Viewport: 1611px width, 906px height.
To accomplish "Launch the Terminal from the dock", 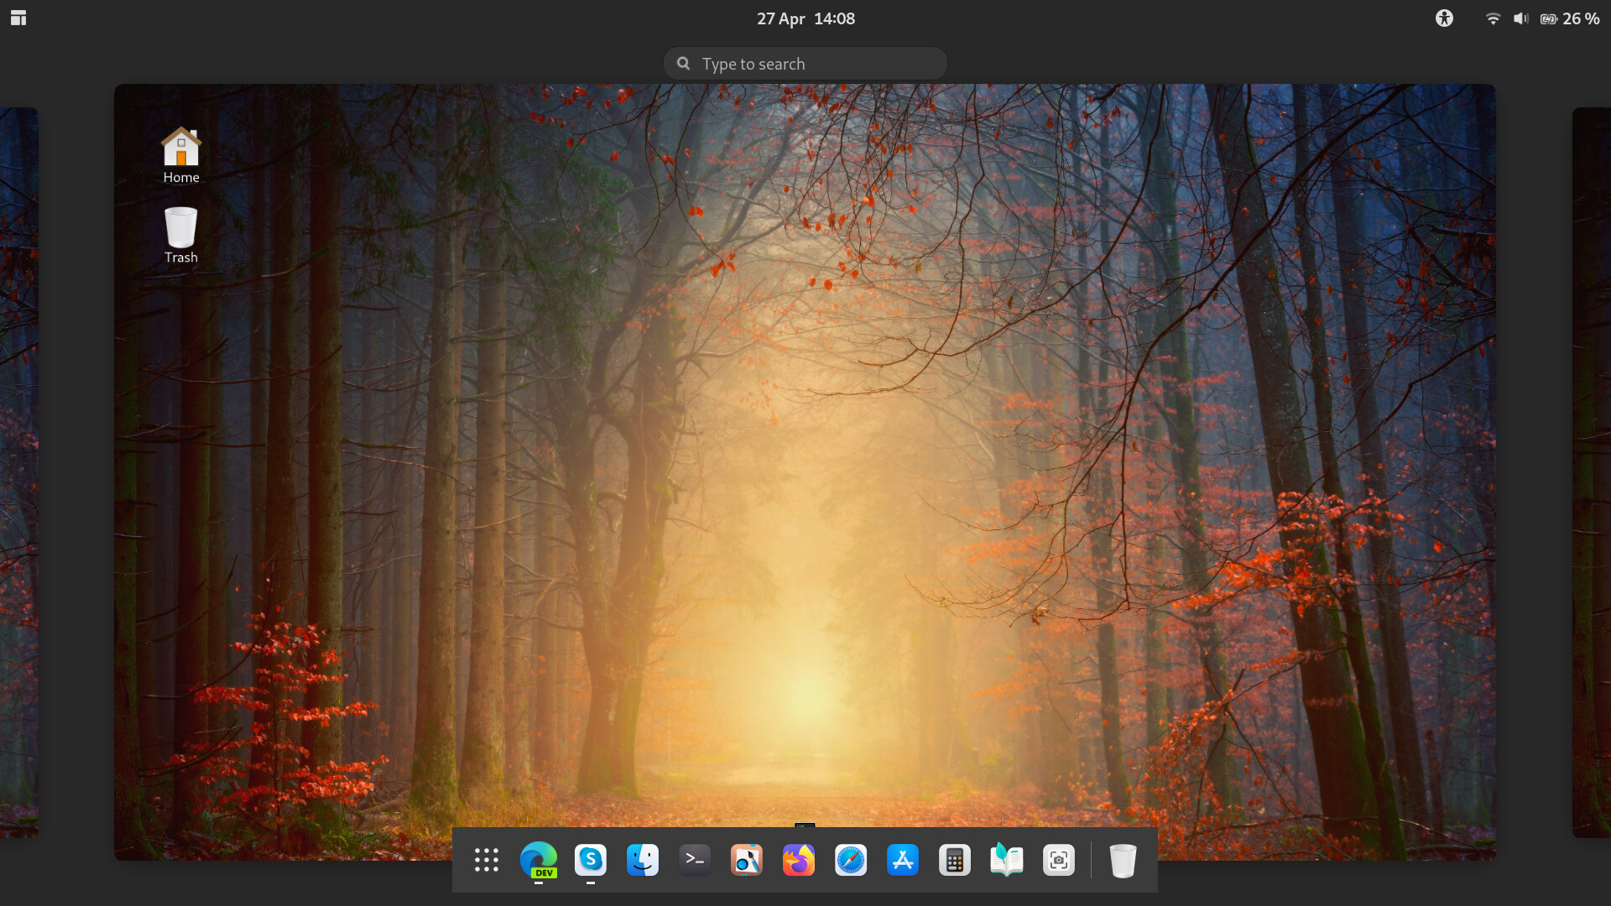I will point(695,860).
